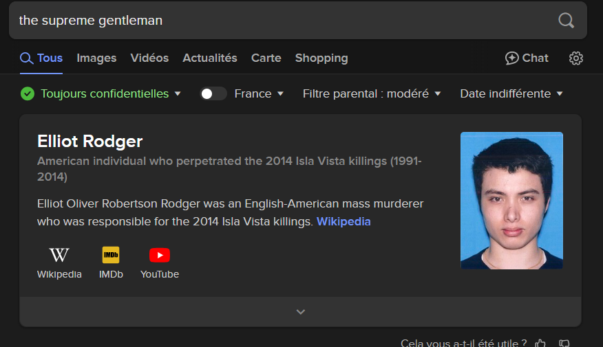The width and height of the screenshot is (603, 347).
Task: Open the Filtre parental dropdown
Action: pyautogui.click(x=372, y=94)
